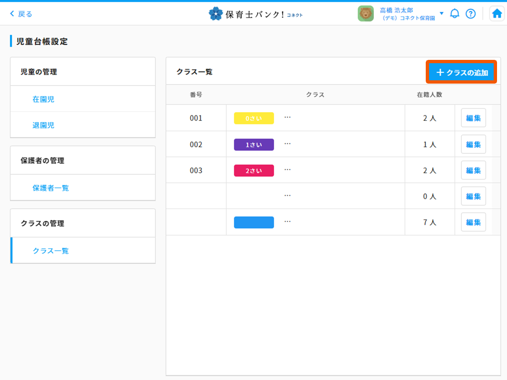Screen dimensions: 507x380
Task: Click the home icon in header
Action: [x=497, y=14]
